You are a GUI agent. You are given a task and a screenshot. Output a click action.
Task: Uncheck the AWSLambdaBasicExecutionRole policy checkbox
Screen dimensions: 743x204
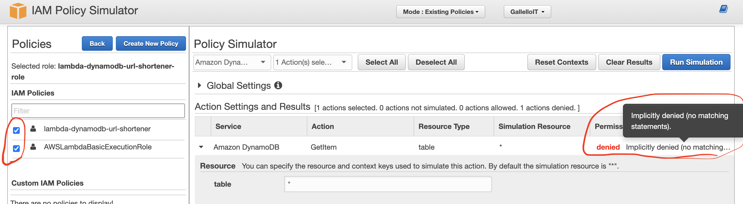(x=16, y=149)
